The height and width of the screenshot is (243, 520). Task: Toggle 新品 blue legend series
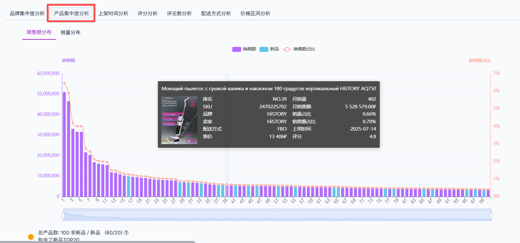click(269, 49)
